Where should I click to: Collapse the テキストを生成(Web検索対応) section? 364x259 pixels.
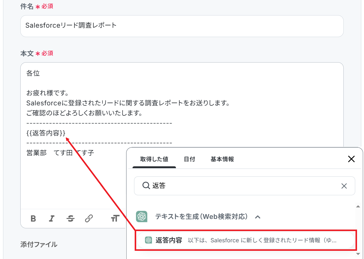[x=258, y=217]
